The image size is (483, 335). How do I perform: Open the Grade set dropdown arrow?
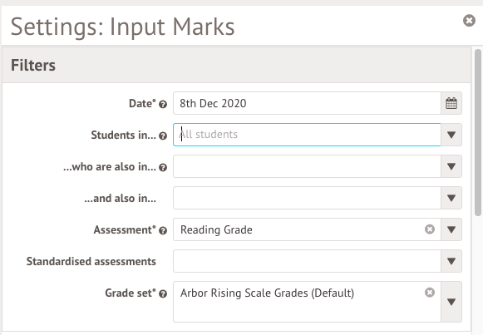point(451,302)
